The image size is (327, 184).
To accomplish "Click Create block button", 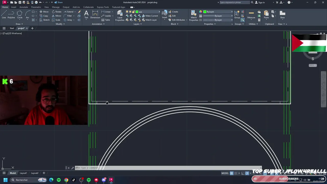I will (x=173, y=12).
